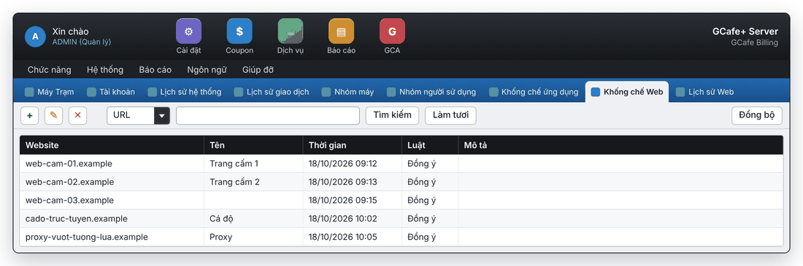Viewport: 803px width, 266px height.
Task: Delete selected rule with red X icon
Action: [78, 116]
